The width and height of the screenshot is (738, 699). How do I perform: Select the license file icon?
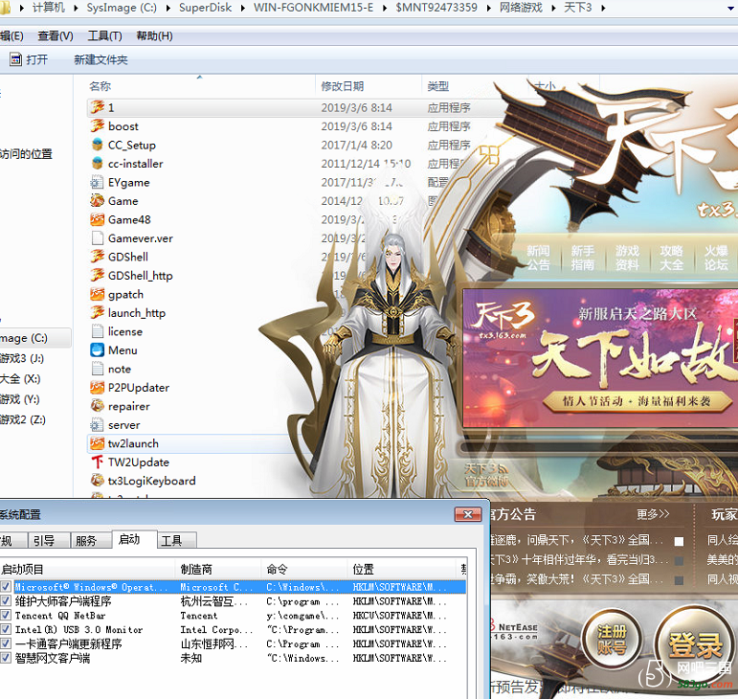point(98,331)
